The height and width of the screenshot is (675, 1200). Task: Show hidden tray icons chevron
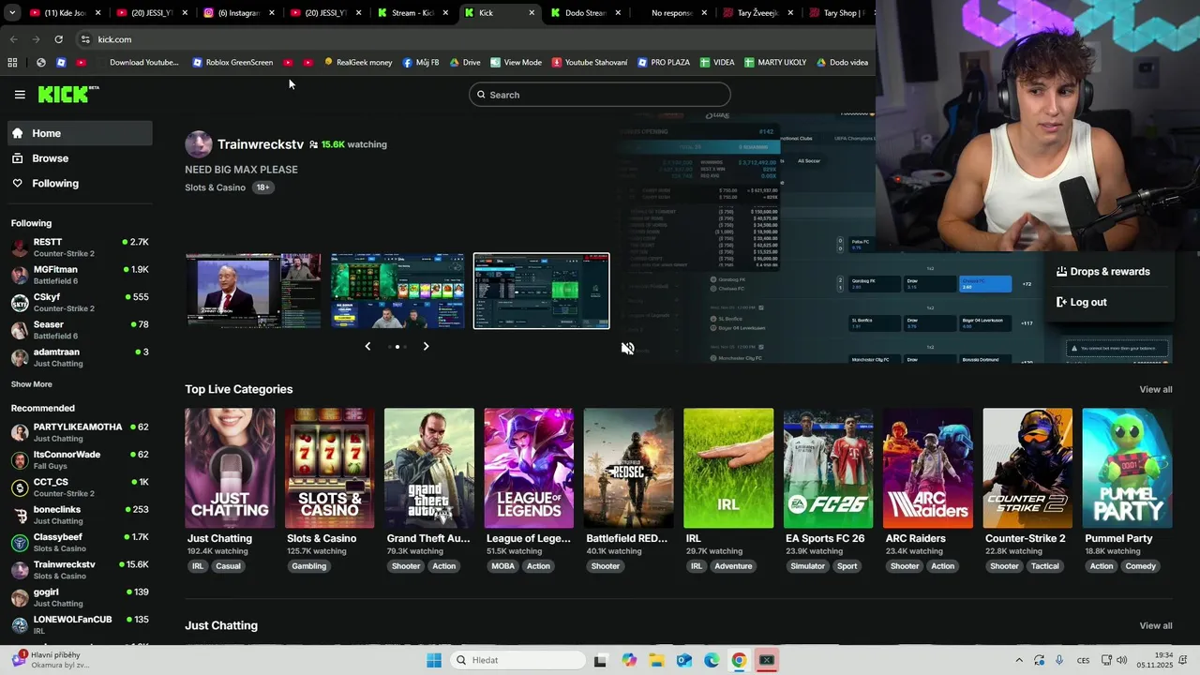(1019, 660)
